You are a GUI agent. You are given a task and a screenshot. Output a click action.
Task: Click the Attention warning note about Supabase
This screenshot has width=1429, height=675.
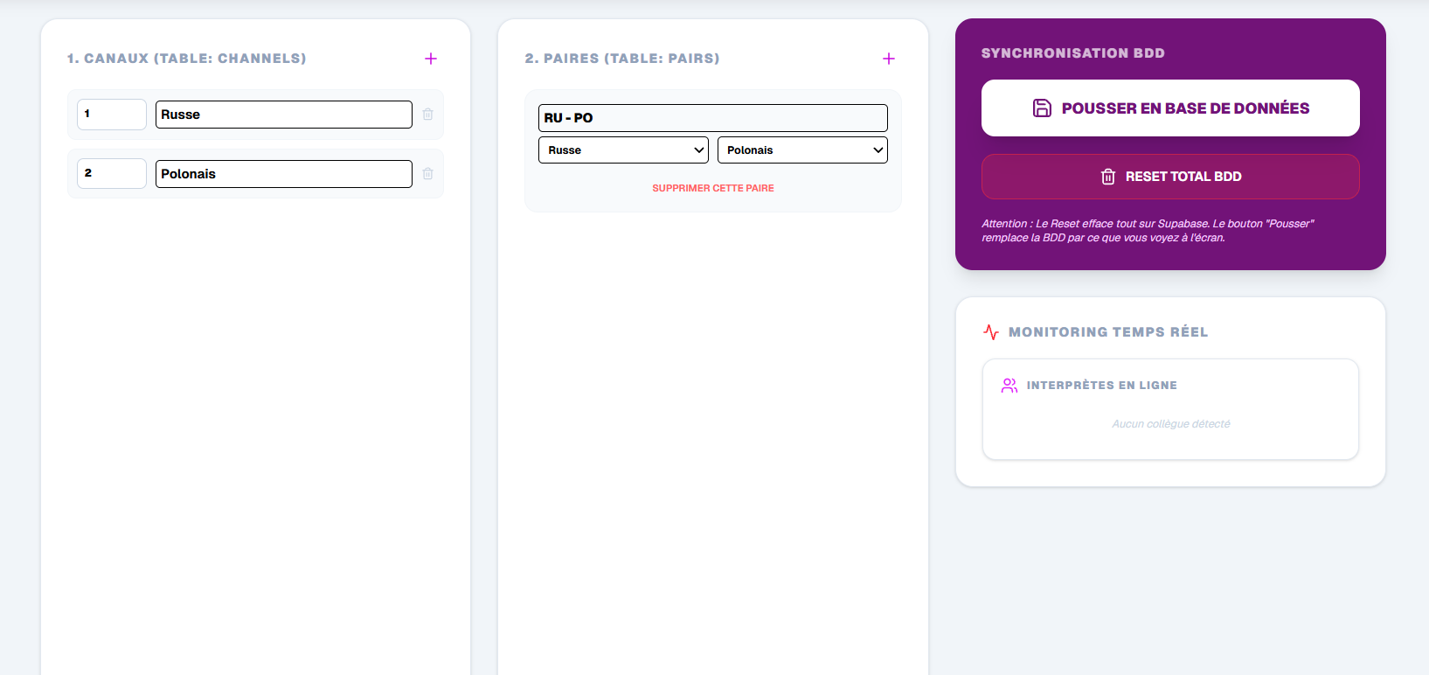point(1147,231)
